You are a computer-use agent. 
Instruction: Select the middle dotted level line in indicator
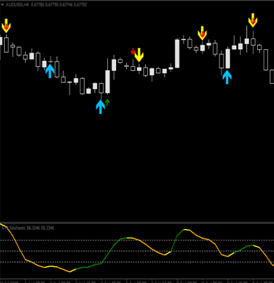coord(137,251)
